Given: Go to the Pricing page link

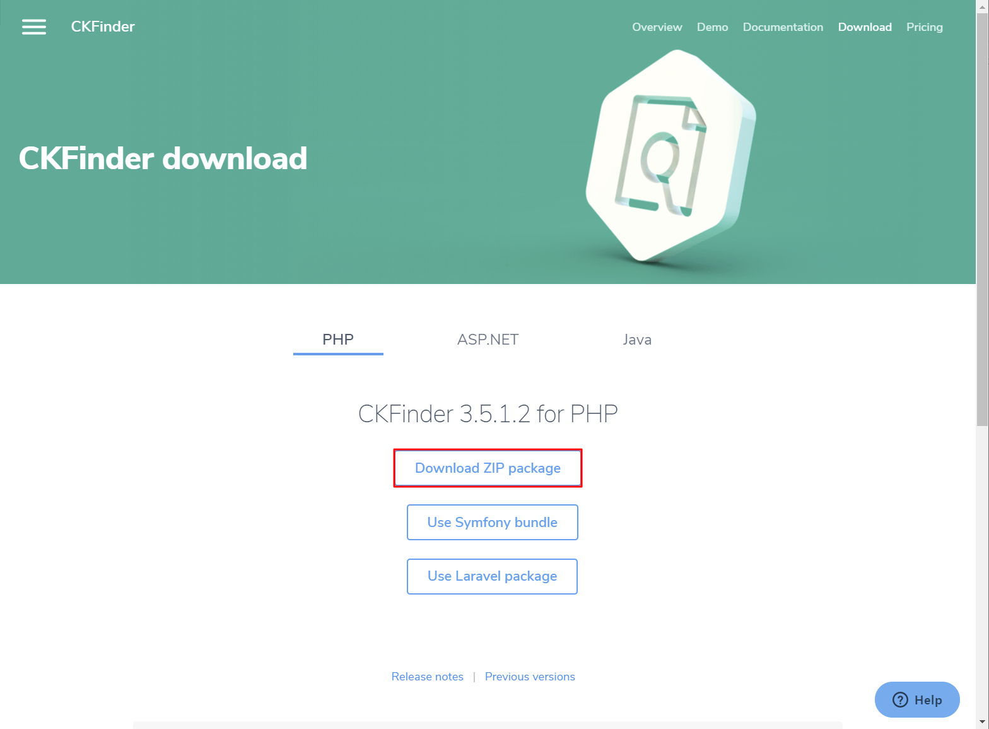Looking at the screenshot, I should point(925,27).
